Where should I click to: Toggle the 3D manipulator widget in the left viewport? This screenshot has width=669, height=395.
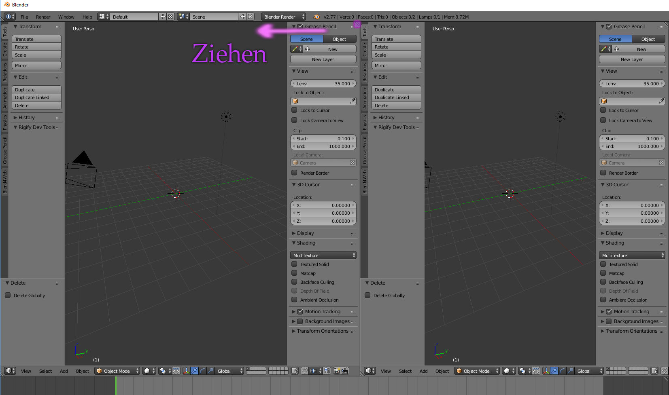tap(186, 371)
